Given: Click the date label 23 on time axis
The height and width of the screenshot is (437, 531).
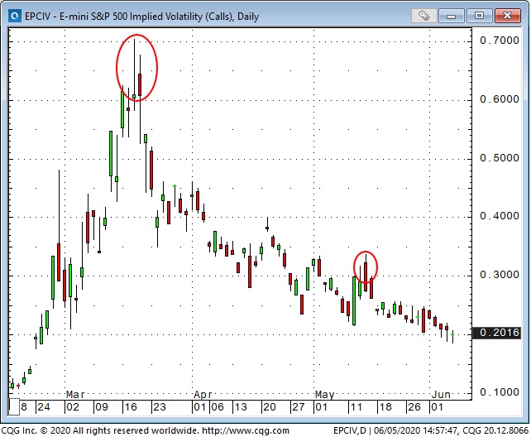Looking at the screenshot, I should [x=160, y=407].
